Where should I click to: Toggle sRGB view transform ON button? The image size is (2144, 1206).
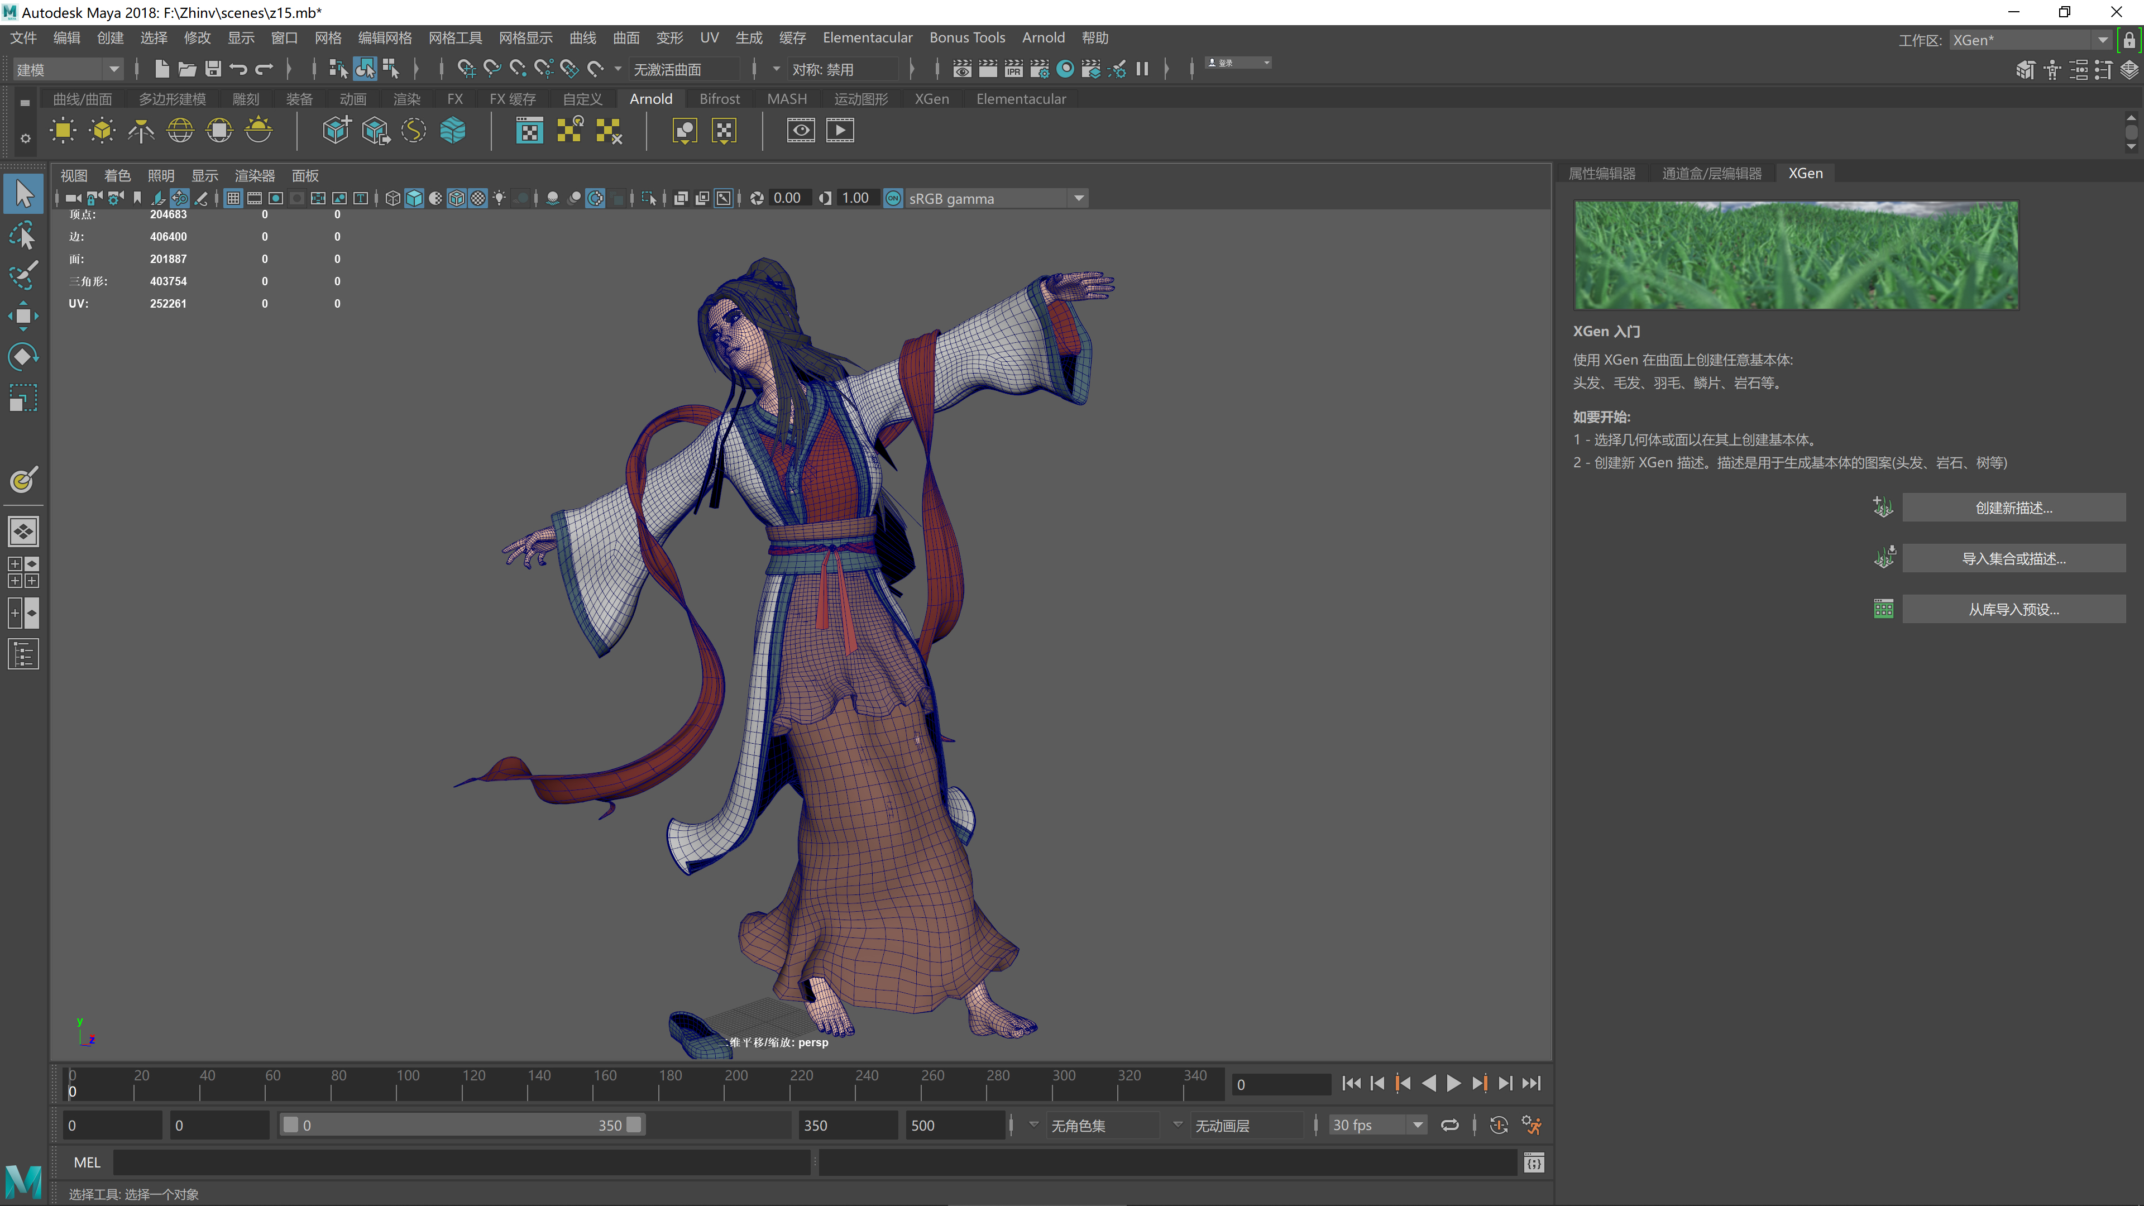pyautogui.click(x=892, y=198)
